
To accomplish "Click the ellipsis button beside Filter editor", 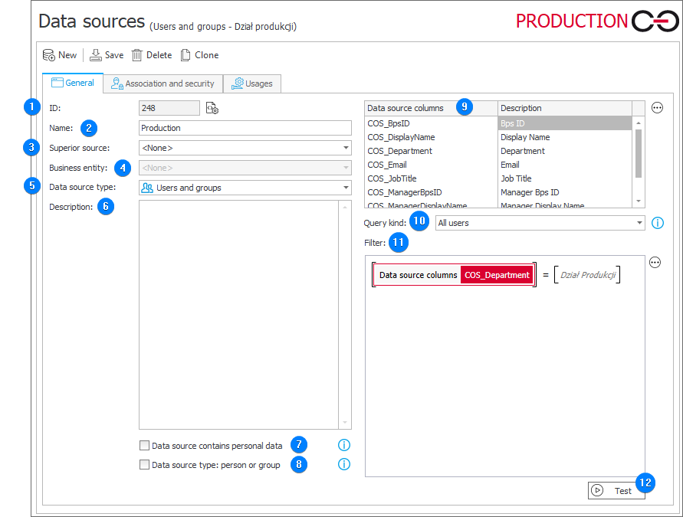I will click(x=655, y=263).
